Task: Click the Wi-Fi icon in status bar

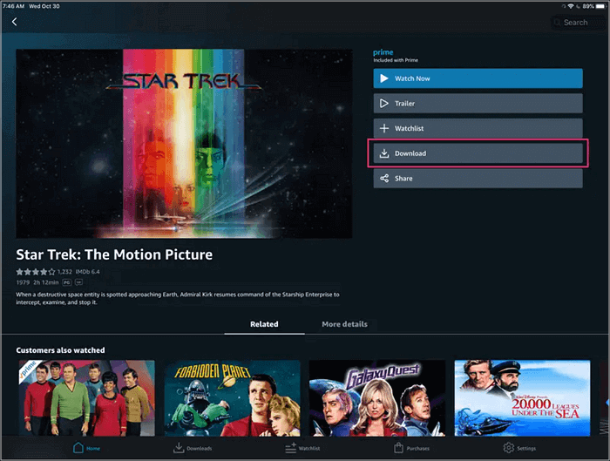Action: point(571,6)
